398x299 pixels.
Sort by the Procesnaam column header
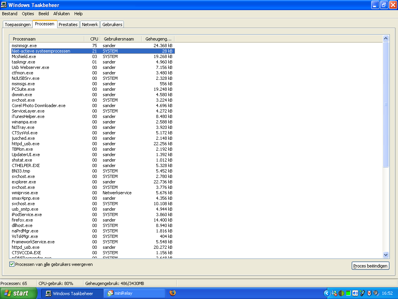47,39
